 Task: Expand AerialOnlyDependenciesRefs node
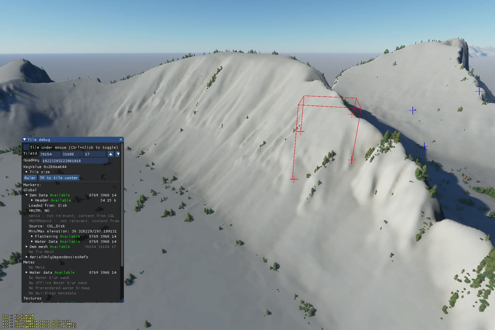pyautogui.click(x=27, y=257)
